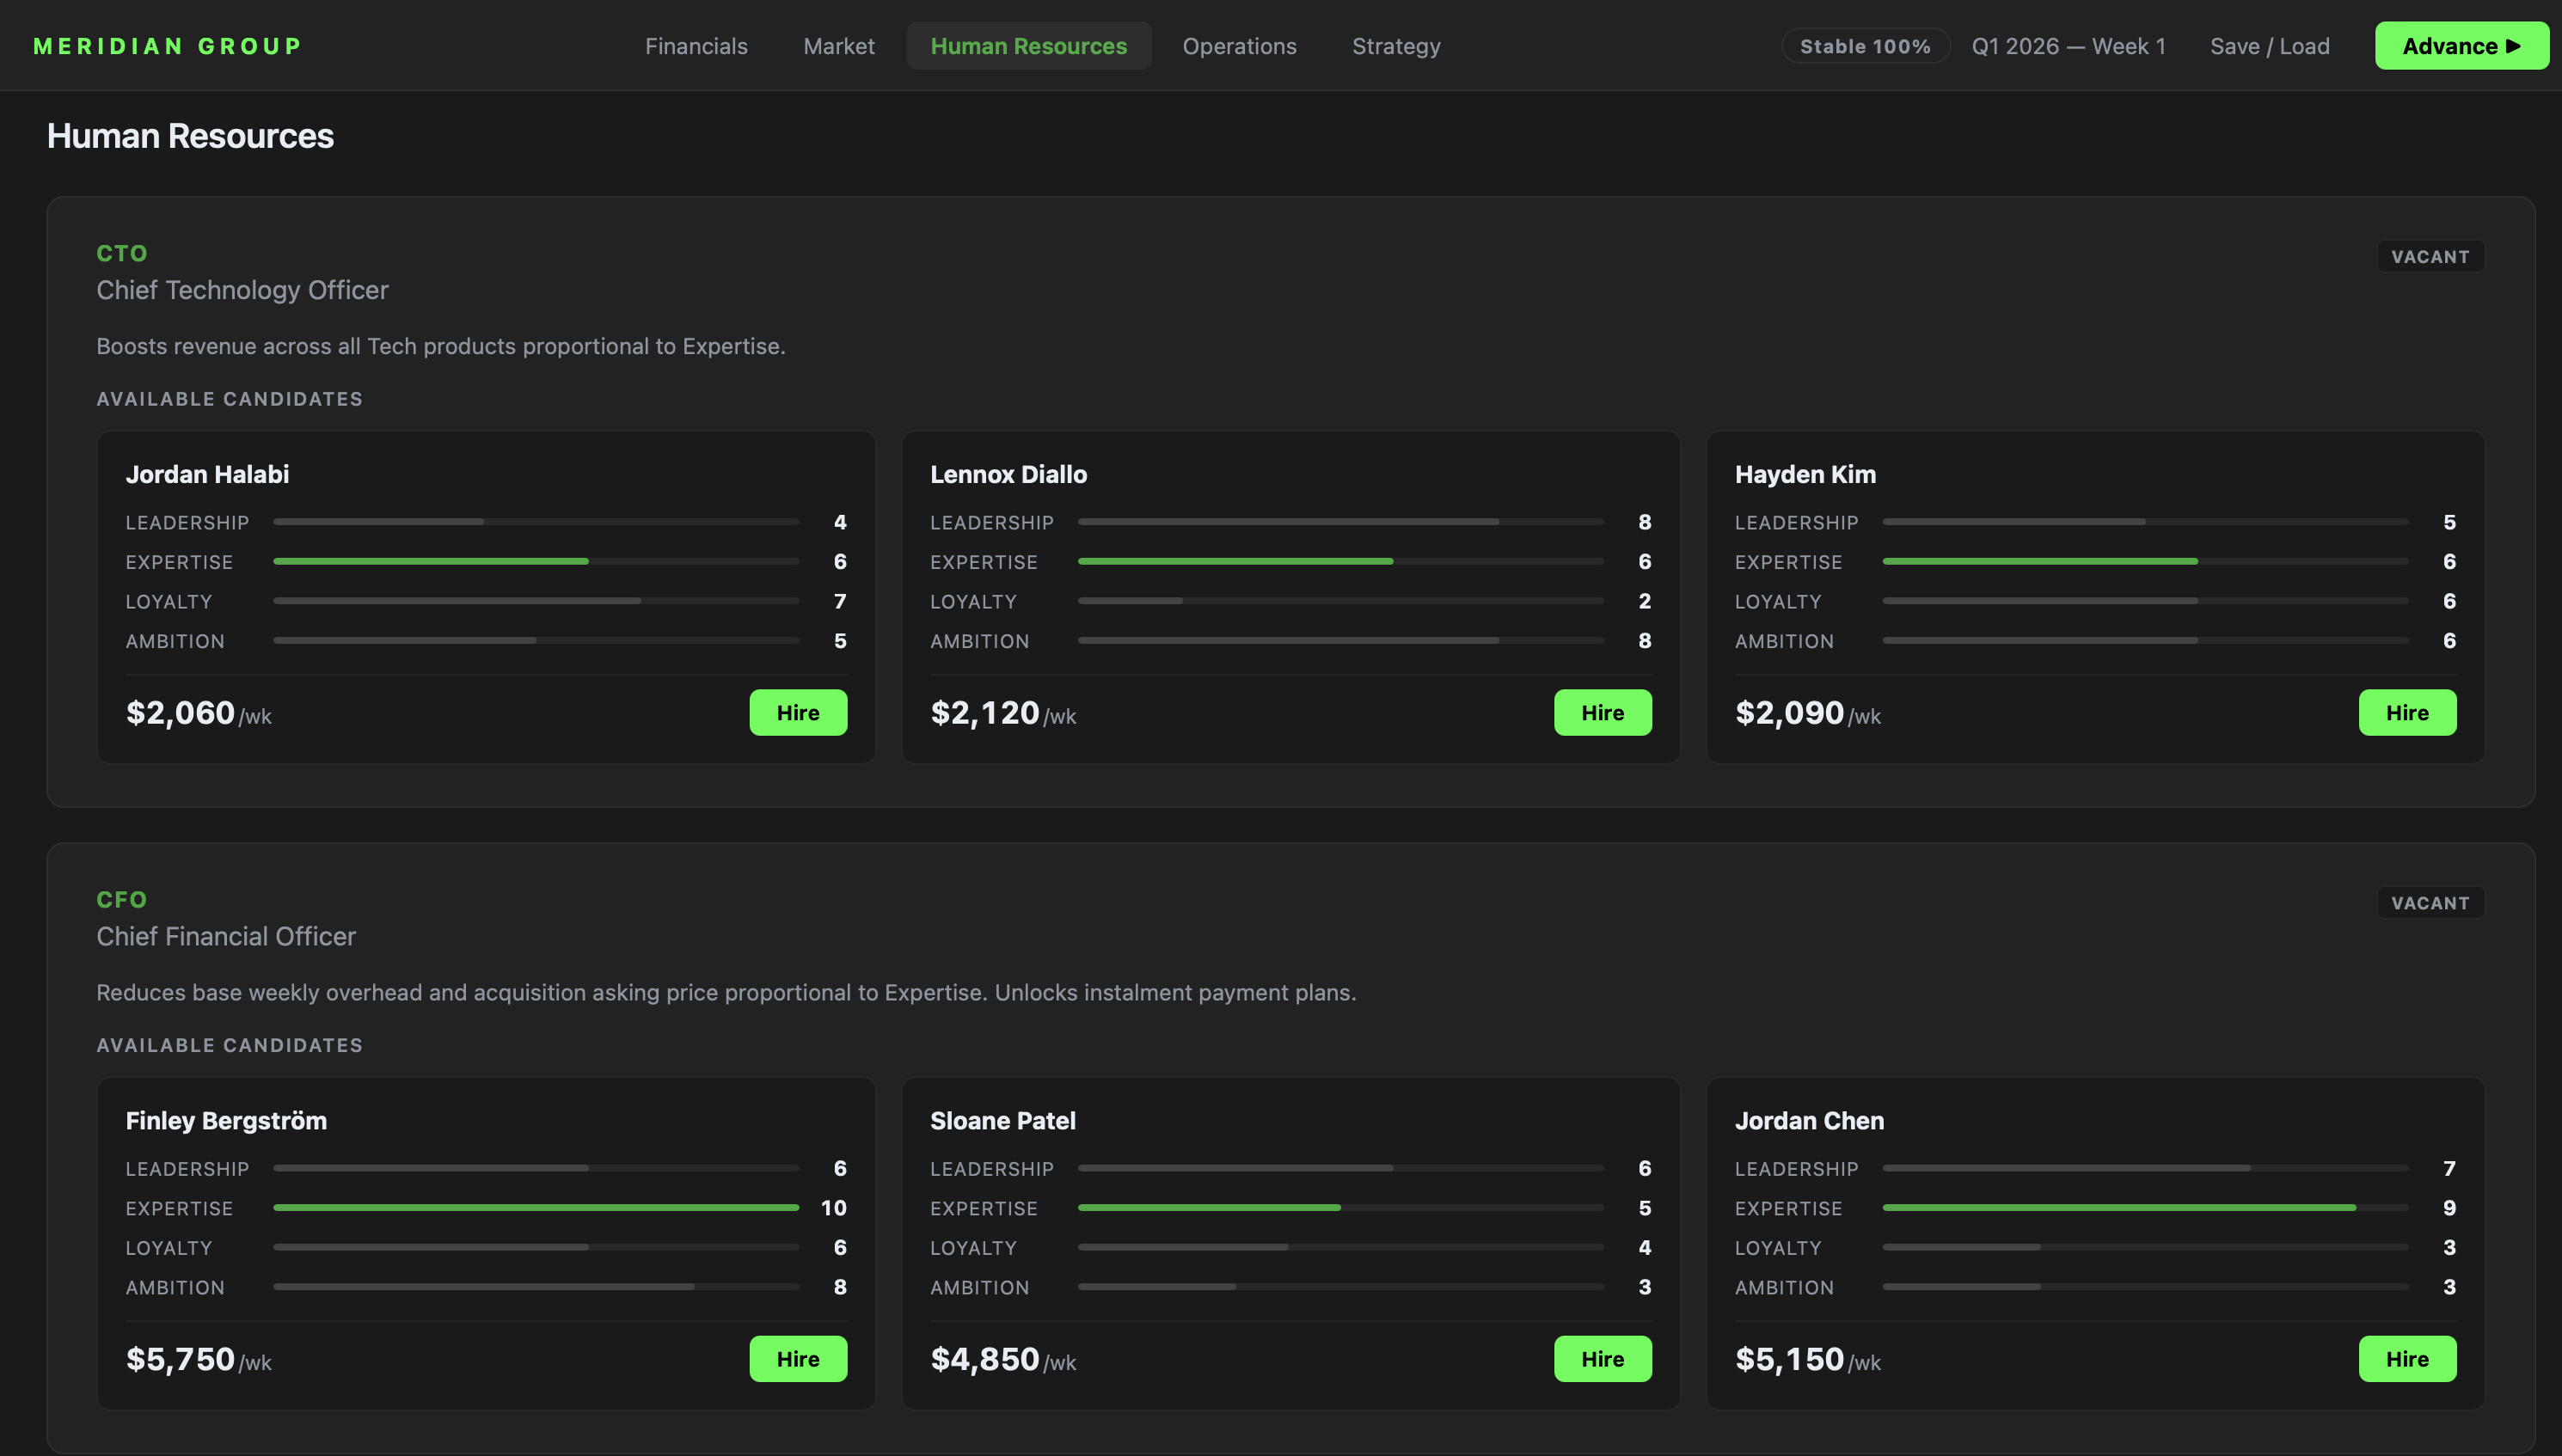Click the $2,120 /wk salary

click(x=1003, y=713)
